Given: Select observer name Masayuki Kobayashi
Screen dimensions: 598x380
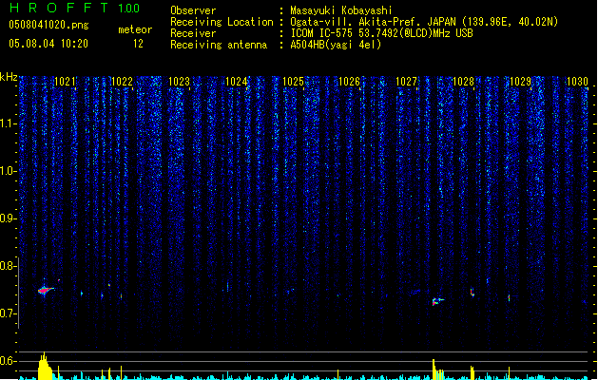Looking at the screenshot, I should click(341, 10).
